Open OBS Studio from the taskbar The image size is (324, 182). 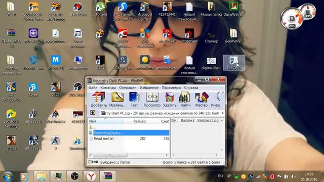74,176
